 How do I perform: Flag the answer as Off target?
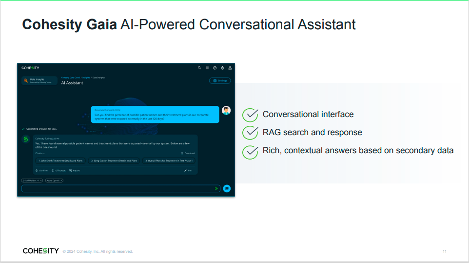[59, 171]
